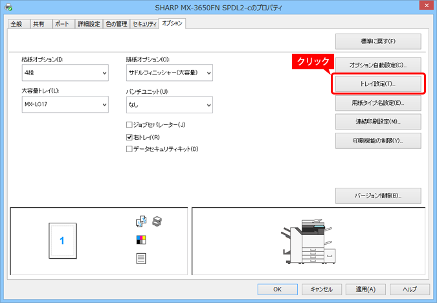Click the printer device illustration
437x303 pixels.
[308, 241]
